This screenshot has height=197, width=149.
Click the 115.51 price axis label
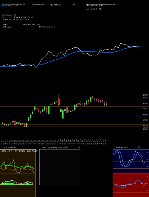pyautogui.click(x=145, y=114)
